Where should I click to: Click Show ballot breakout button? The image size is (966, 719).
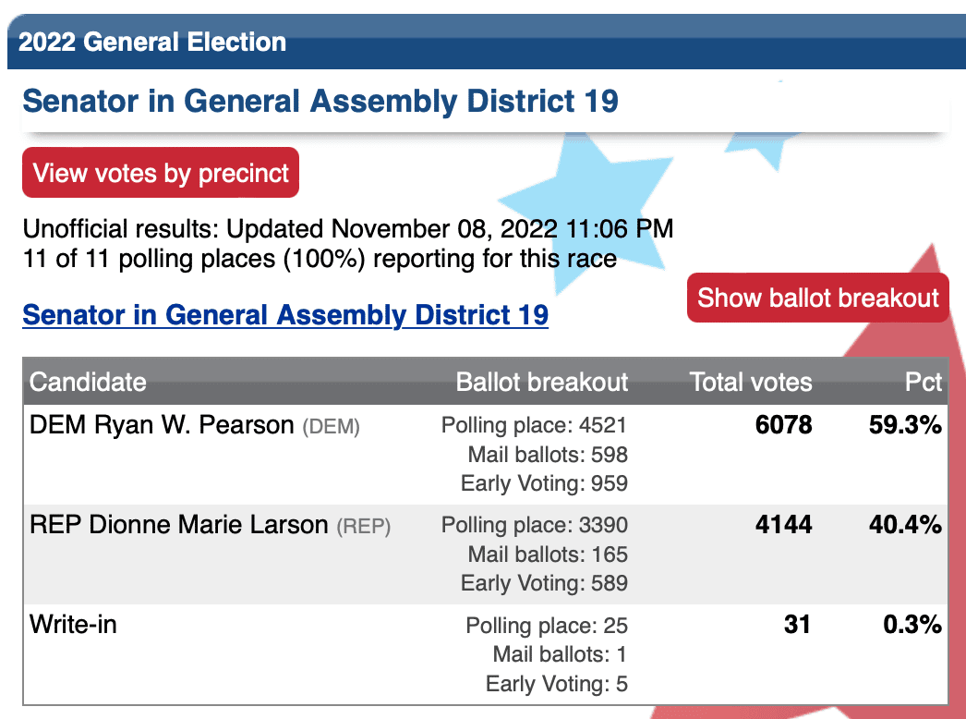click(x=818, y=298)
